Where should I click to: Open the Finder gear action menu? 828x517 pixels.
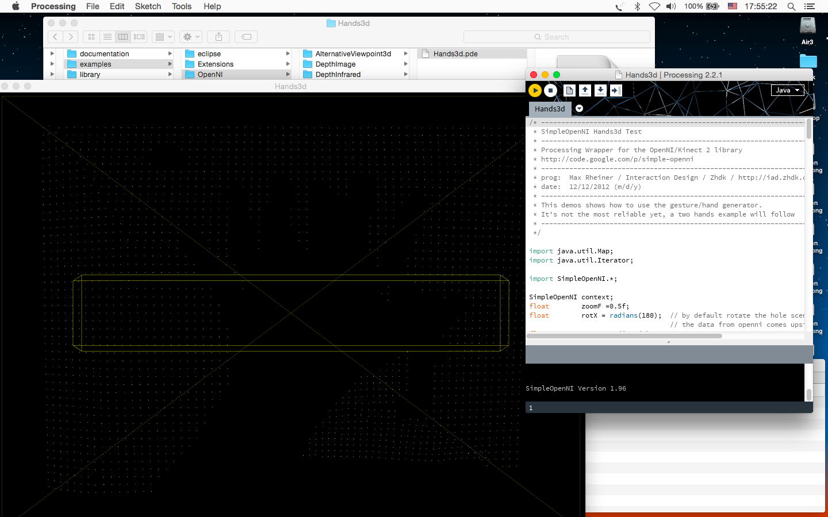190,37
